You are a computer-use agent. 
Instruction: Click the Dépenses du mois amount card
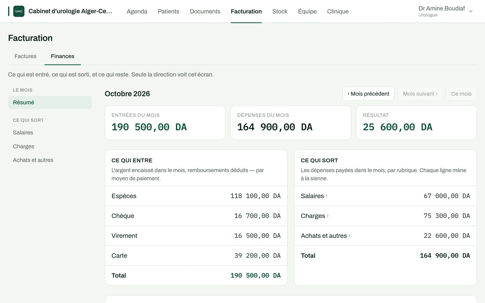click(x=291, y=123)
